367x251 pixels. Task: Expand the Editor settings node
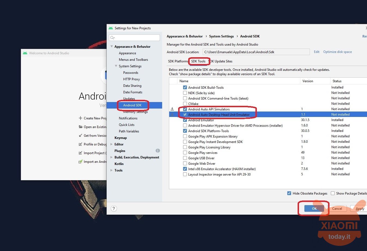(x=112, y=144)
